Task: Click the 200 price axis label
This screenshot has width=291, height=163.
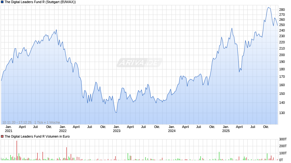Action: click(282, 55)
